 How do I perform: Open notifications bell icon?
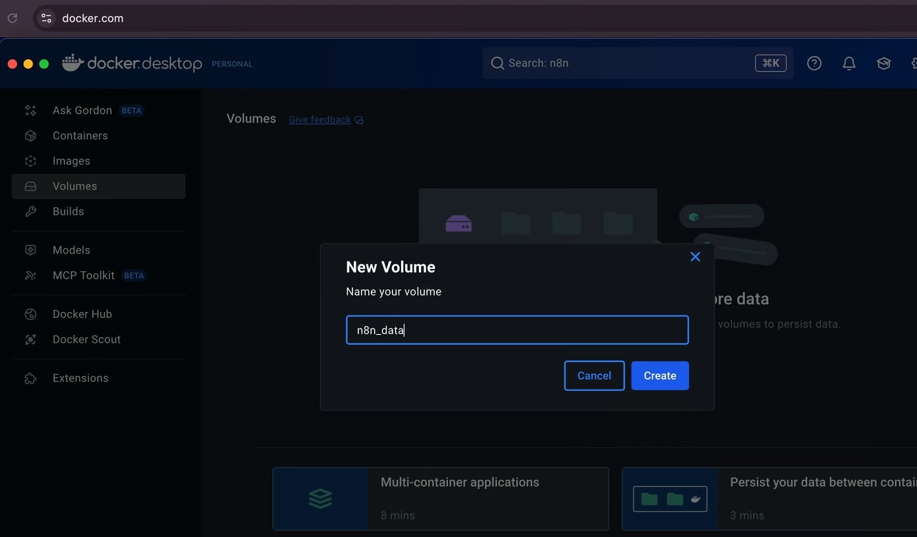[849, 63]
